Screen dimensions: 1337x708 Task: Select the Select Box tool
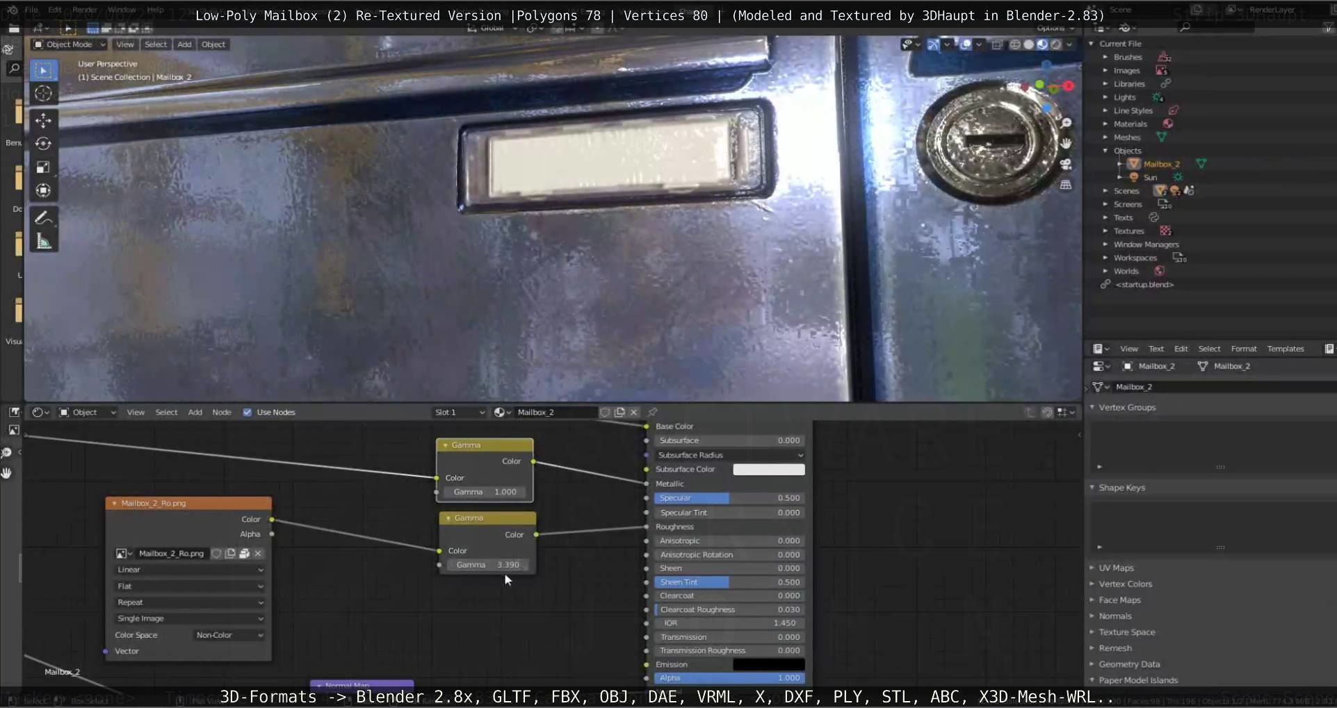click(x=43, y=70)
